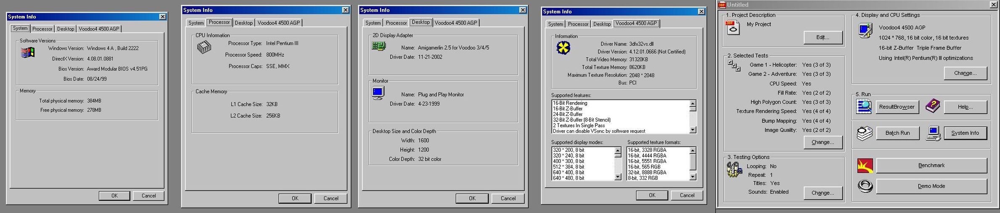Click the monitor icon in Monitor group
The image size is (1000, 213).
(378, 93)
